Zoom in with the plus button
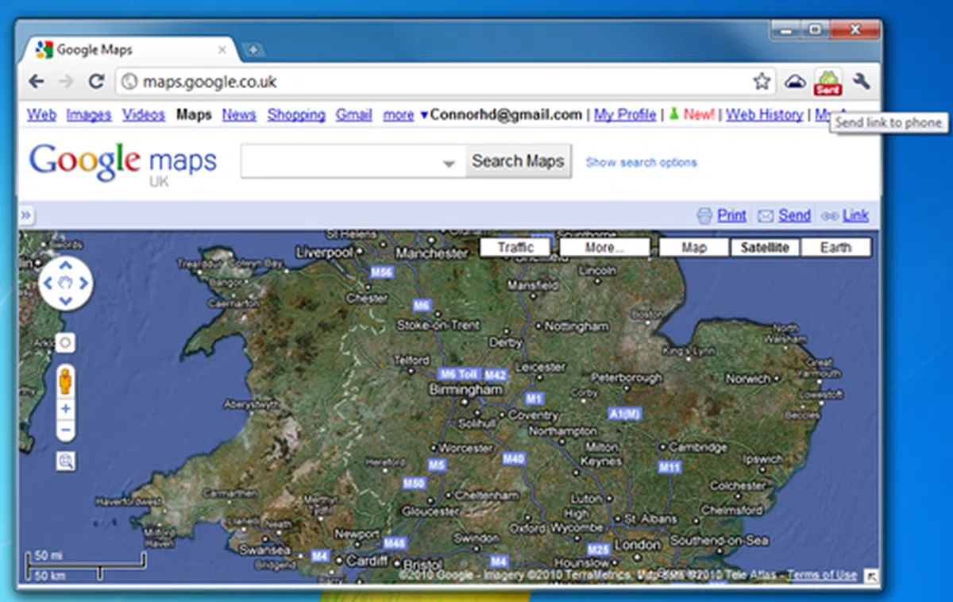Screen dimensions: 953x602 [66, 409]
